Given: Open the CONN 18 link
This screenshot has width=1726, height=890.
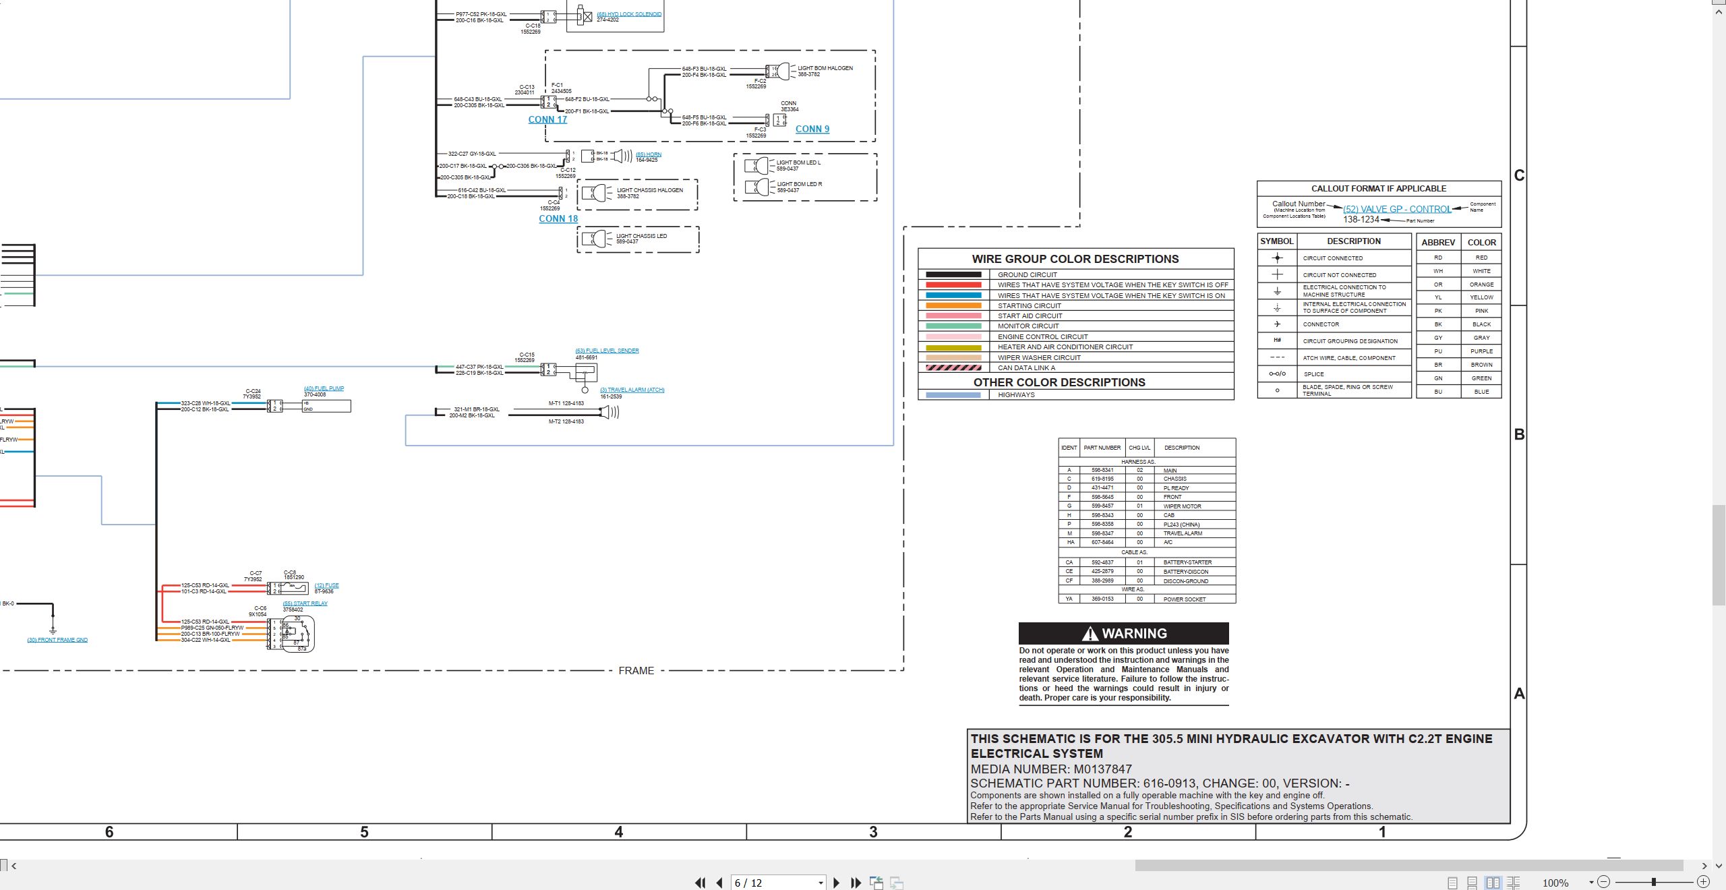Looking at the screenshot, I should (558, 218).
